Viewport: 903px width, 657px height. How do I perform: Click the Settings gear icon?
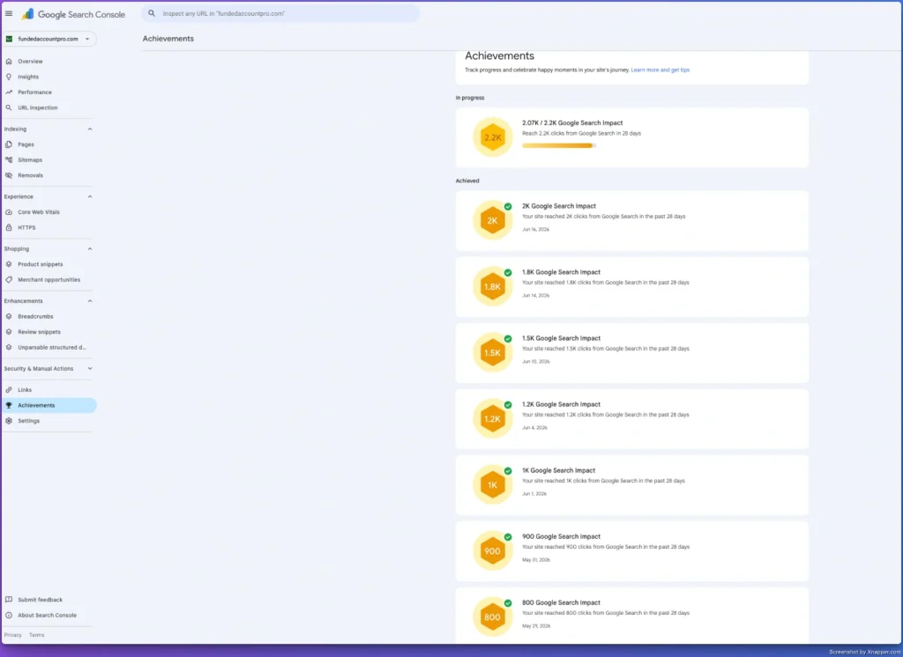pos(9,421)
